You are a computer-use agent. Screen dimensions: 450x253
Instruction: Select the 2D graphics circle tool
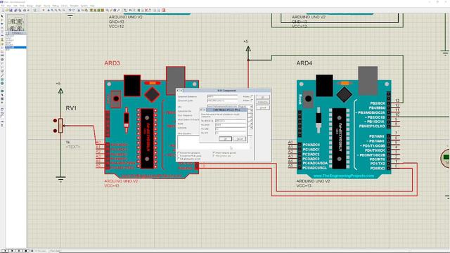click(2, 83)
